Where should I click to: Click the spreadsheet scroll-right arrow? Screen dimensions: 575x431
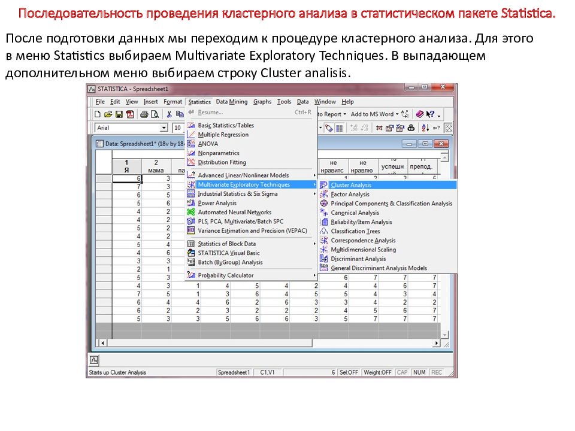[436, 343]
